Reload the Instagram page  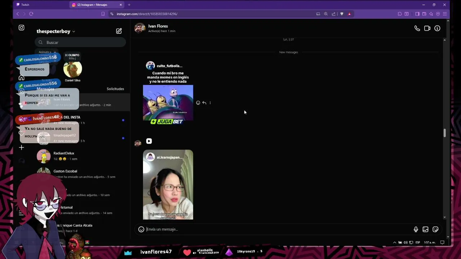[x=31, y=14]
